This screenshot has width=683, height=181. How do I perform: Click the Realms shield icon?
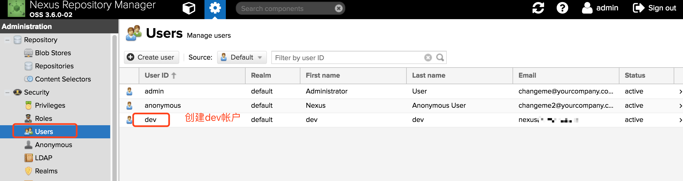coord(28,171)
